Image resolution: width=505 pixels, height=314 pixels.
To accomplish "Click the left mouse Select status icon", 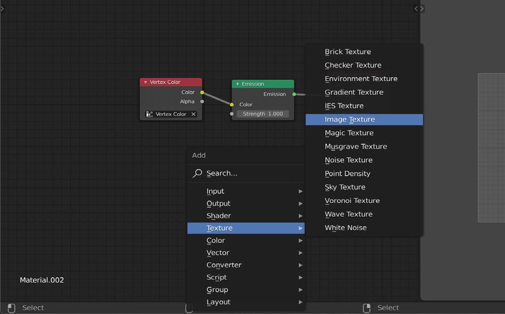I will click(x=11, y=308).
